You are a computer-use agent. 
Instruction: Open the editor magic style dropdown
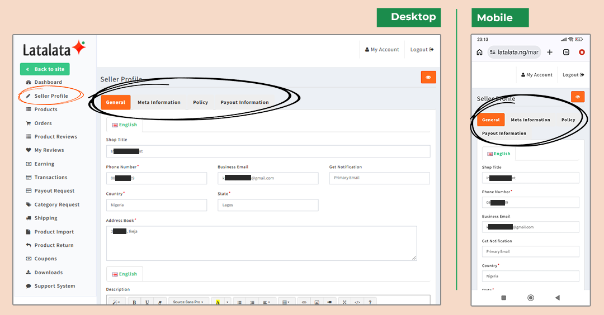pyautogui.click(x=116, y=302)
